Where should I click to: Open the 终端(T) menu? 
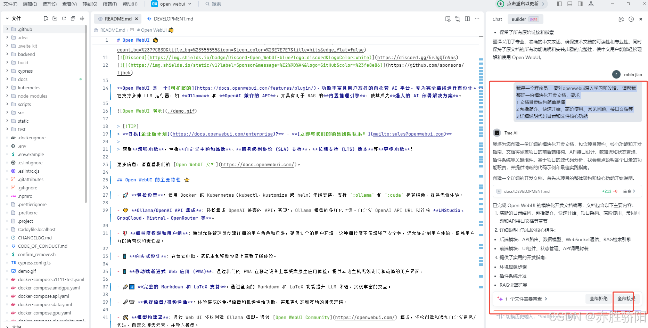pyautogui.click(x=110, y=4)
